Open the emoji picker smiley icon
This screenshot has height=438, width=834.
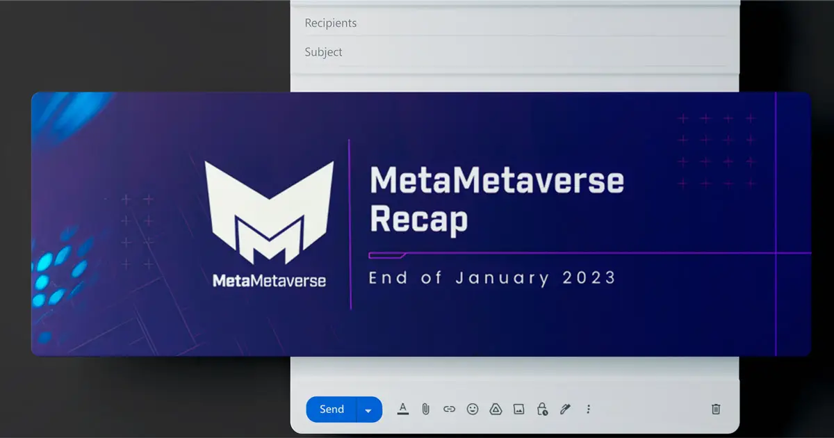click(473, 409)
